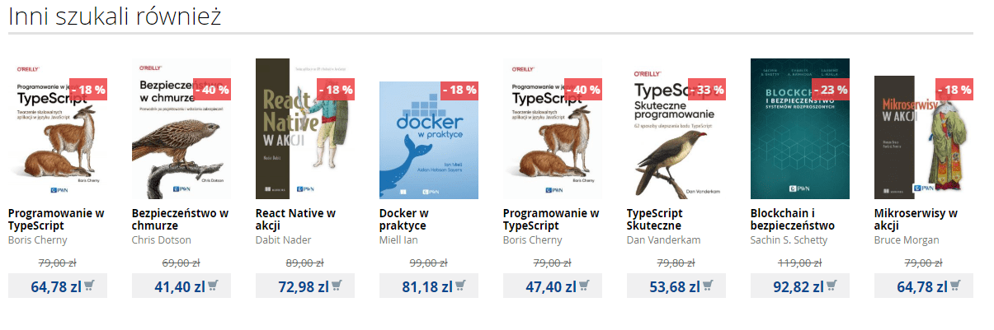This screenshot has width=994, height=330.
Task: Click cart icon beside 53,68 zł price
Action: coord(708,286)
